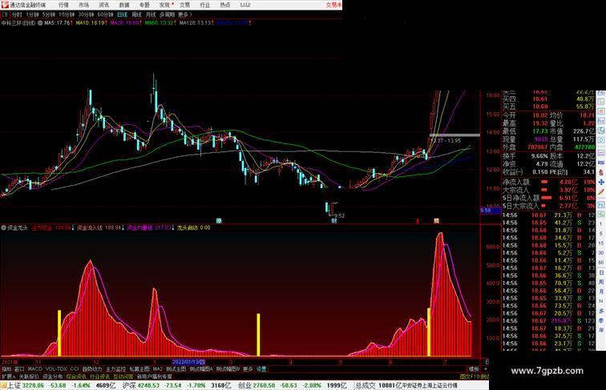Select the 趋势动力 indicator tab

coord(92,369)
